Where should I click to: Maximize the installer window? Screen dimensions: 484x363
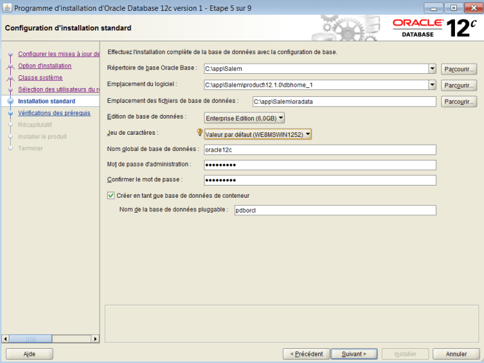(x=454, y=7)
